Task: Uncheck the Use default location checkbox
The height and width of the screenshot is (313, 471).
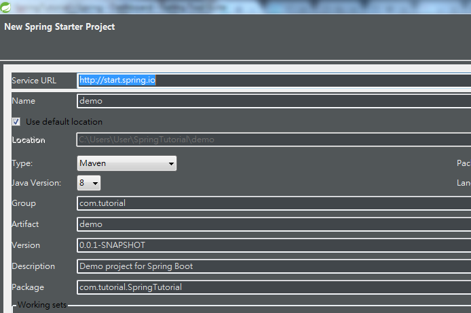Action: coord(16,122)
